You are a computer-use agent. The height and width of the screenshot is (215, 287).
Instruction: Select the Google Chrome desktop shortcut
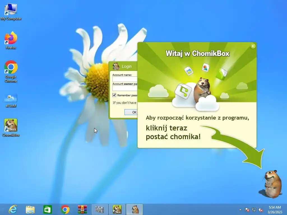[x=11, y=71]
